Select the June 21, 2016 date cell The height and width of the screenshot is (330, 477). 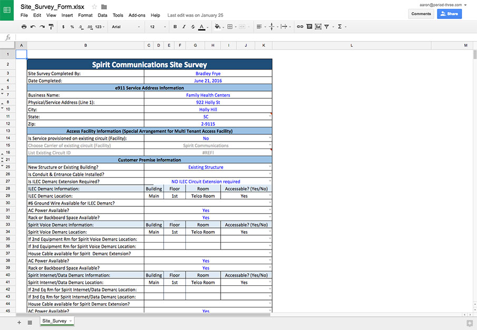click(x=208, y=81)
